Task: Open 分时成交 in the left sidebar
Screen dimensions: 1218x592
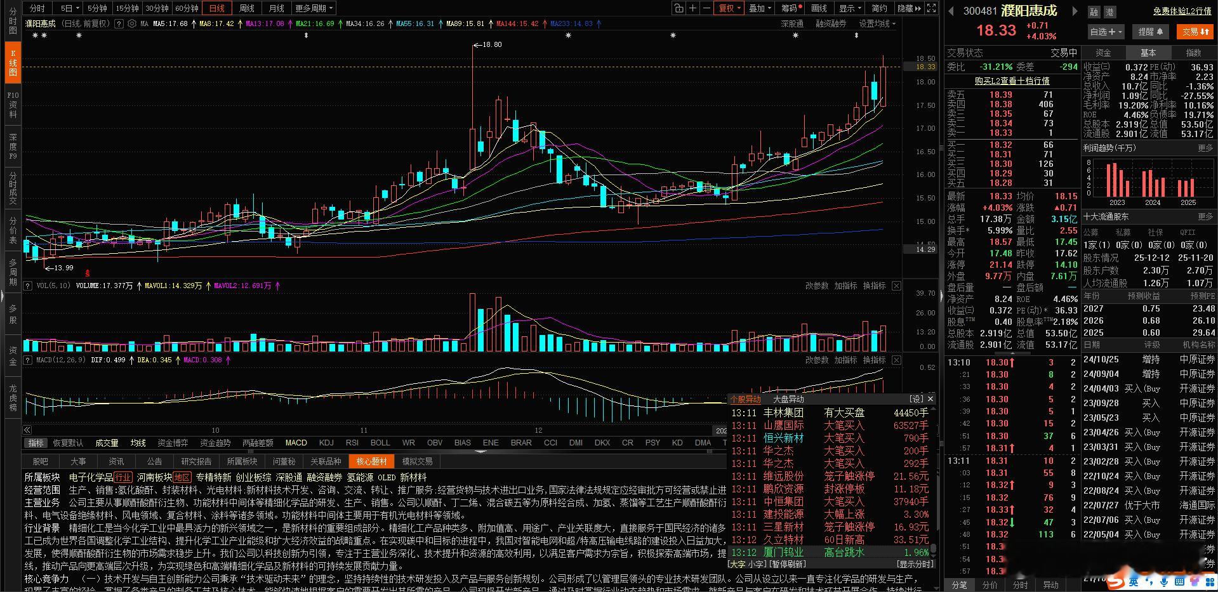Action: [13, 188]
